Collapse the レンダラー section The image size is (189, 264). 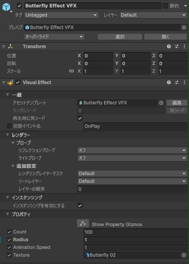tap(8, 135)
